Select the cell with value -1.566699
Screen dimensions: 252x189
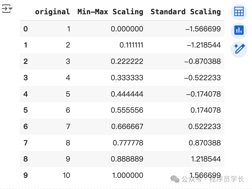coord(203,29)
